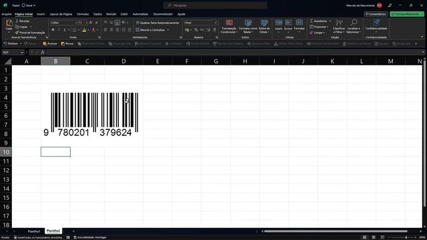Apply yellow fill color to cell
The height and width of the screenshot is (240, 427).
point(84,30)
